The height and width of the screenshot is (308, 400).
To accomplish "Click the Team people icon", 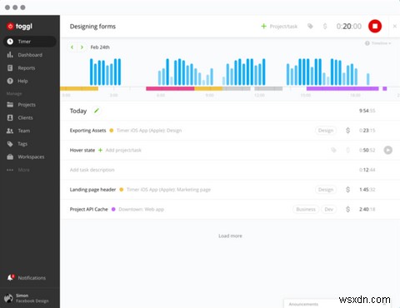I will coord(10,131).
